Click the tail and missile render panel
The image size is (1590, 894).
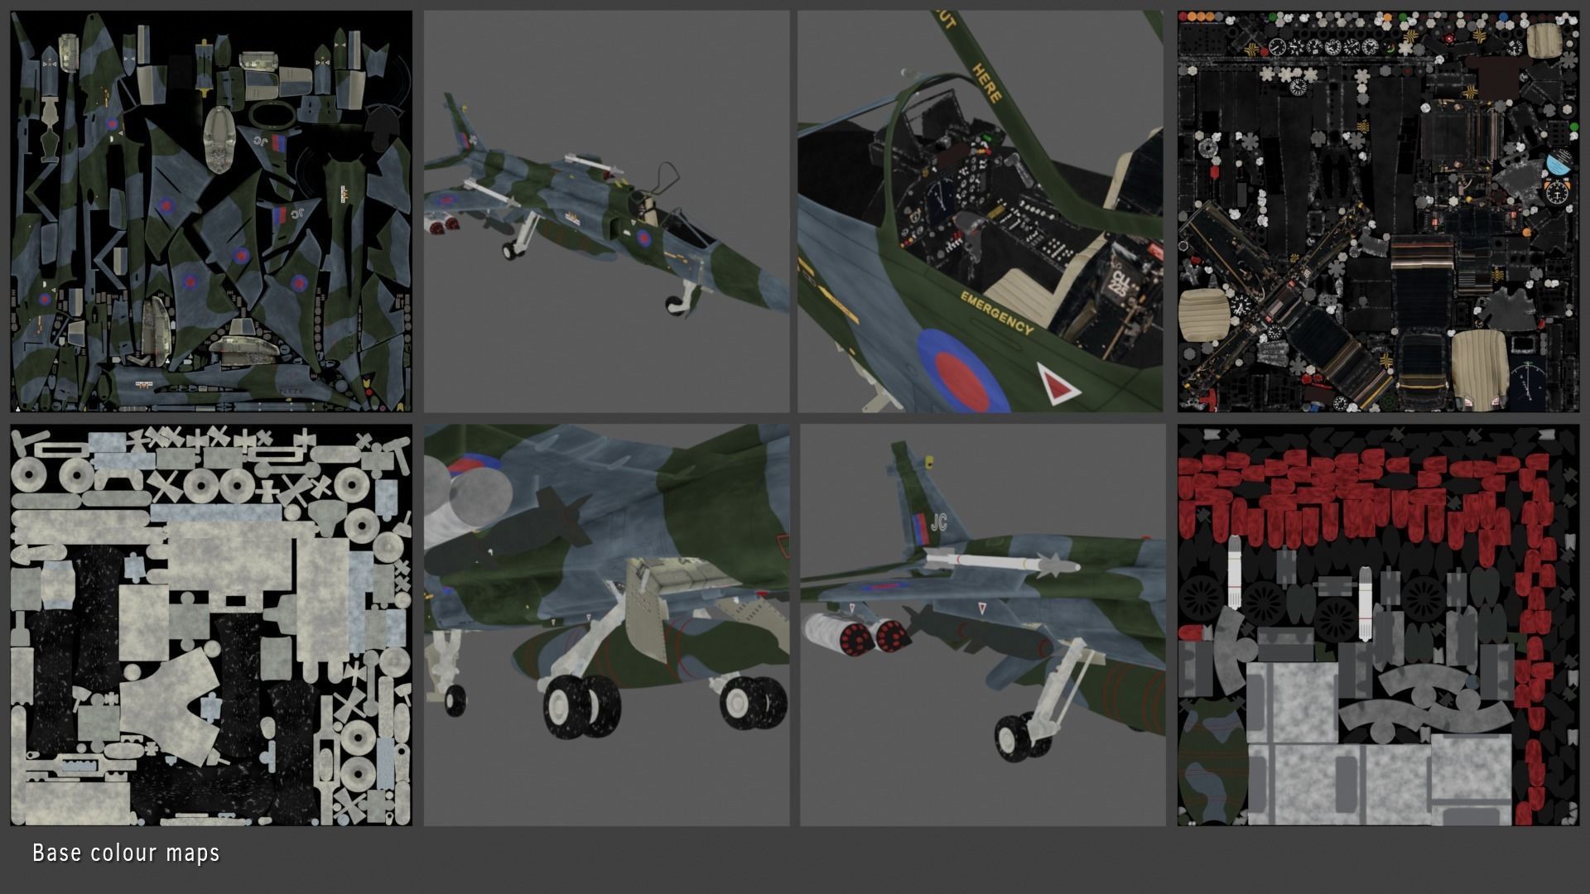(x=982, y=625)
